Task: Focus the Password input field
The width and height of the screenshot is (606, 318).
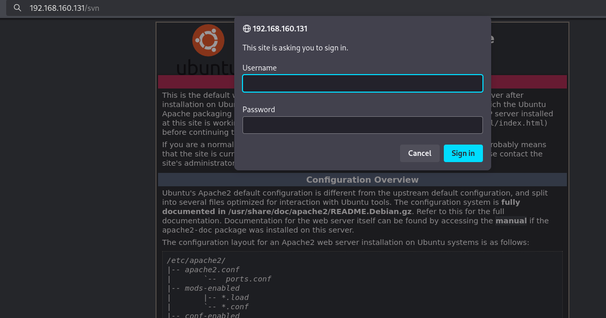Action: pyautogui.click(x=362, y=125)
